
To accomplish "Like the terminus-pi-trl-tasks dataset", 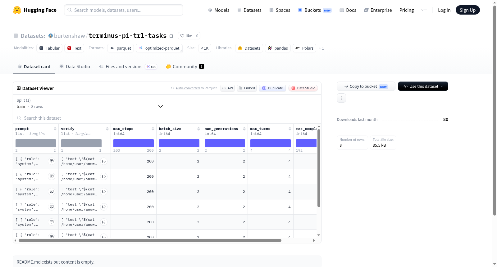I will point(186,36).
